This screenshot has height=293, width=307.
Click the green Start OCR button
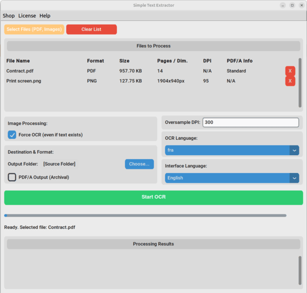[x=153, y=197]
